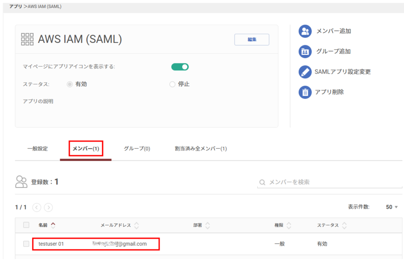Open the 表示件数 50 dropdown

click(x=392, y=207)
